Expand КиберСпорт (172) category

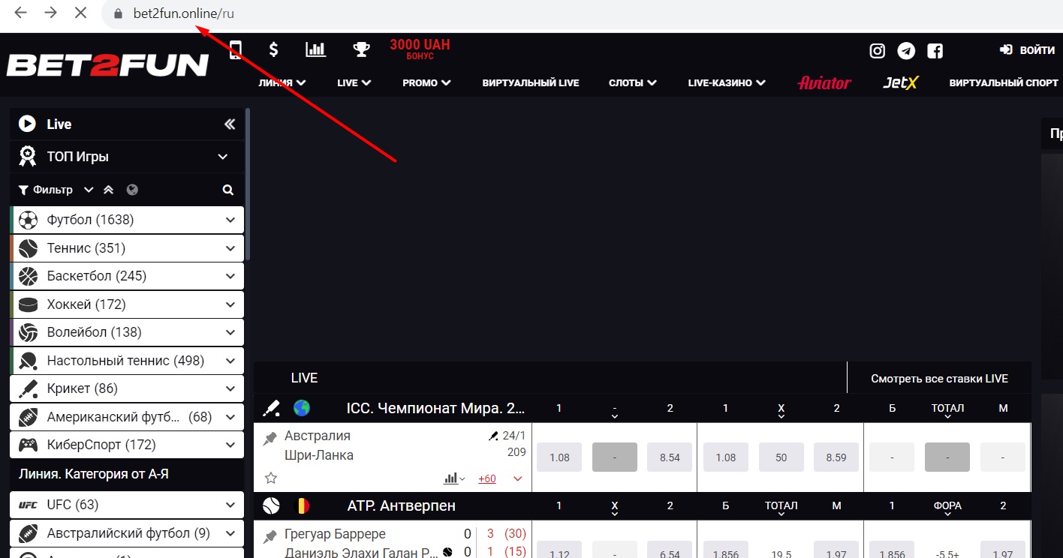point(127,445)
